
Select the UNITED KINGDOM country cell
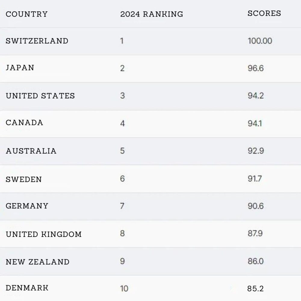[44, 234]
